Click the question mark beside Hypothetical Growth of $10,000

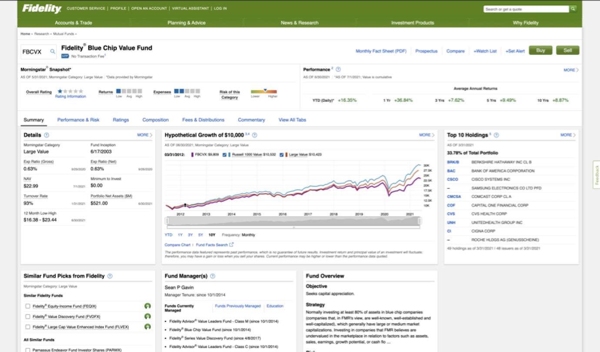255,135
